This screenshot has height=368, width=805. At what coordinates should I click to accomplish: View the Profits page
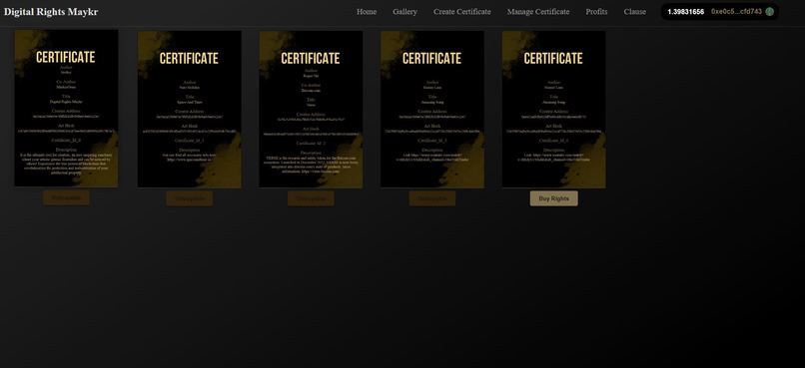596,12
